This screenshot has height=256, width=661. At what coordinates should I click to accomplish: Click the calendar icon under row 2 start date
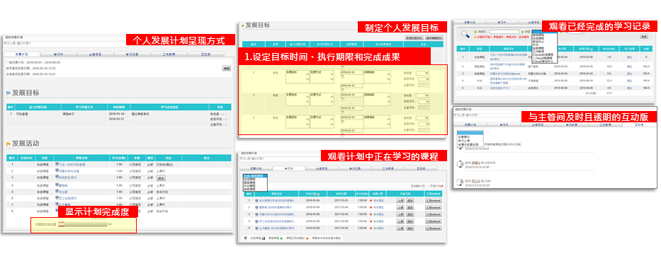click(x=342, y=76)
